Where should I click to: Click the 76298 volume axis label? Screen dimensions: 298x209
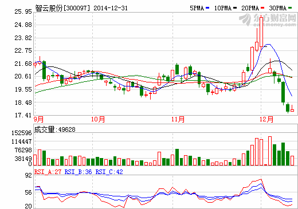click(x=23, y=150)
